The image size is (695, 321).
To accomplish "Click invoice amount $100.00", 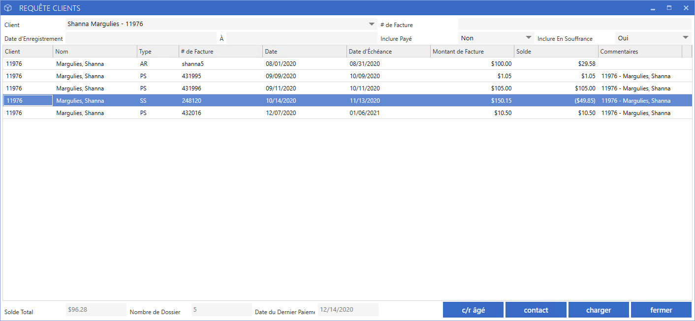I will tap(473, 64).
